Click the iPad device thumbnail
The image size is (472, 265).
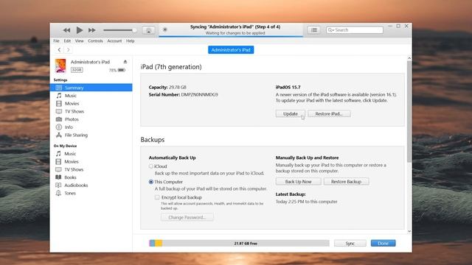click(60, 66)
